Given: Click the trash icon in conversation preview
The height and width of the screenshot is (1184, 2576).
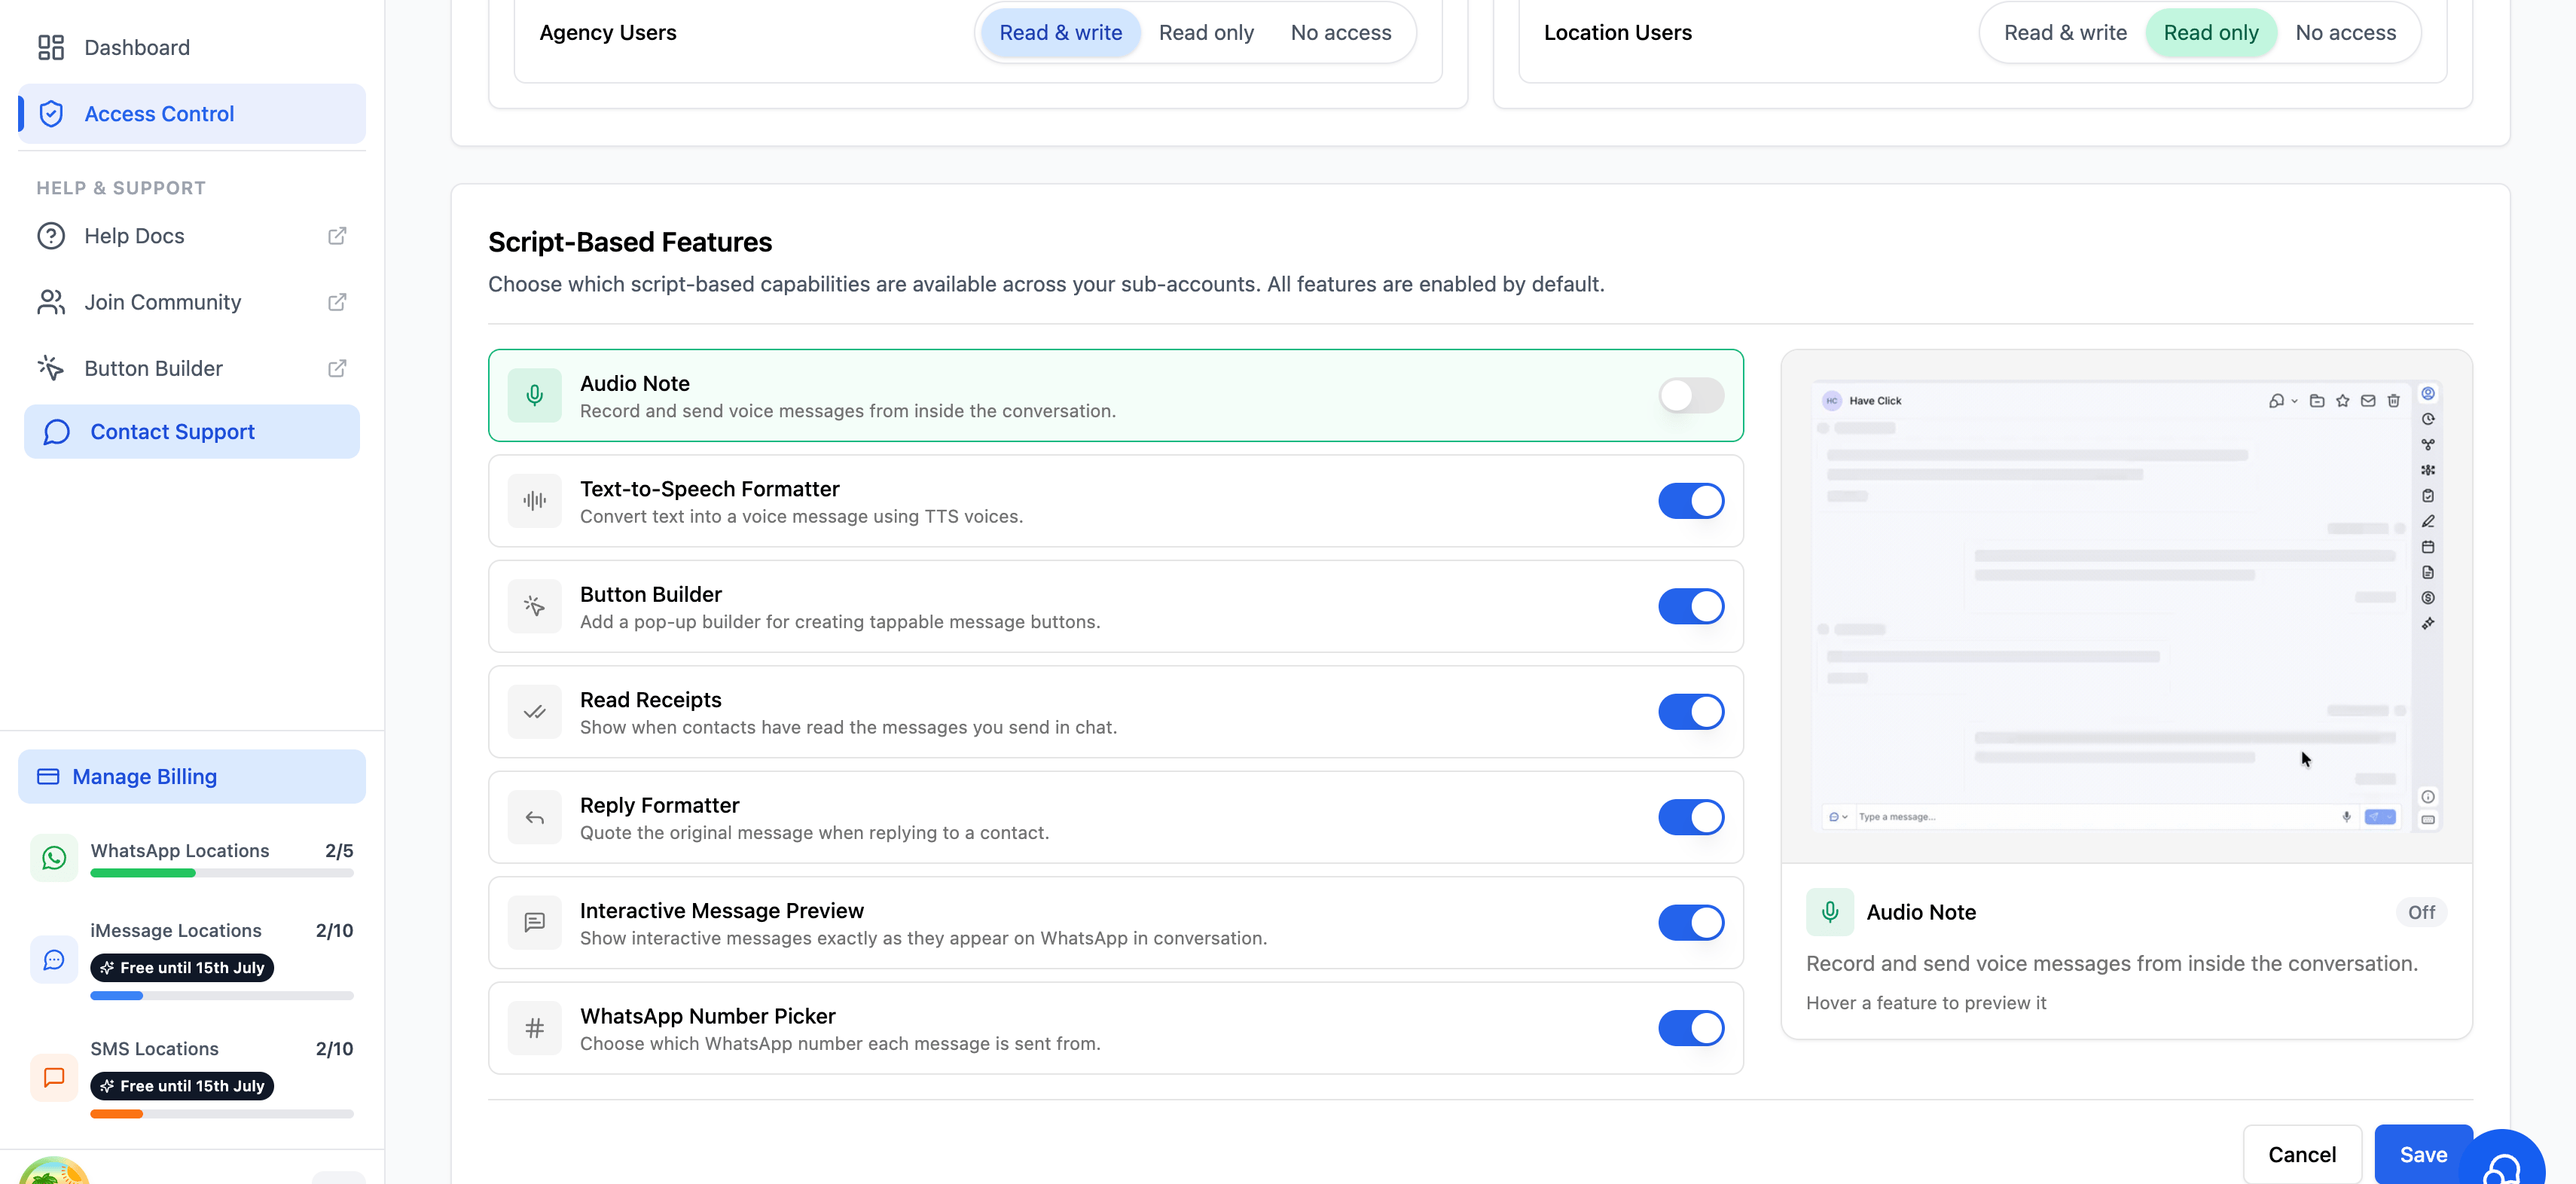Looking at the screenshot, I should coord(2394,401).
